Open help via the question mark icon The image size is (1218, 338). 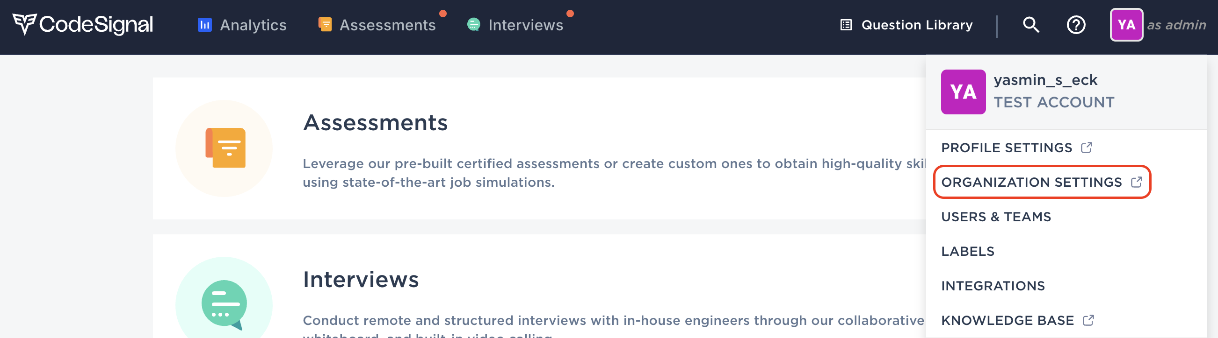pos(1076,25)
